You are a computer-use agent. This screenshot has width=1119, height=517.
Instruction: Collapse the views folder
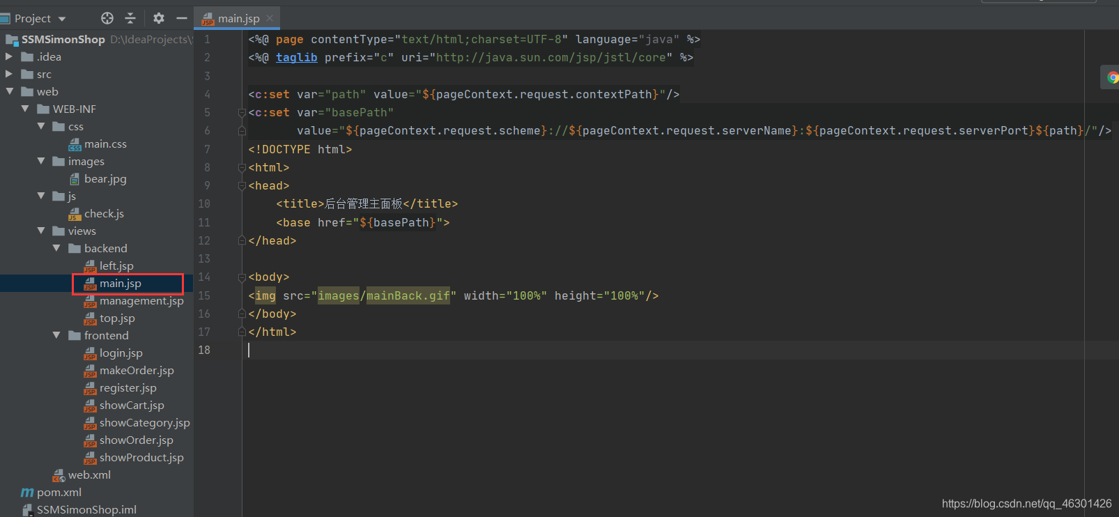point(41,231)
